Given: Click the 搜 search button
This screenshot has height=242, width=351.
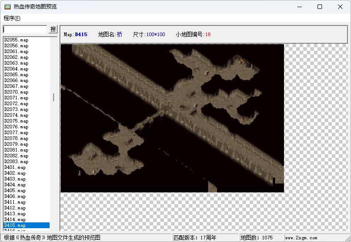Looking at the screenshot, I should 53,29.
